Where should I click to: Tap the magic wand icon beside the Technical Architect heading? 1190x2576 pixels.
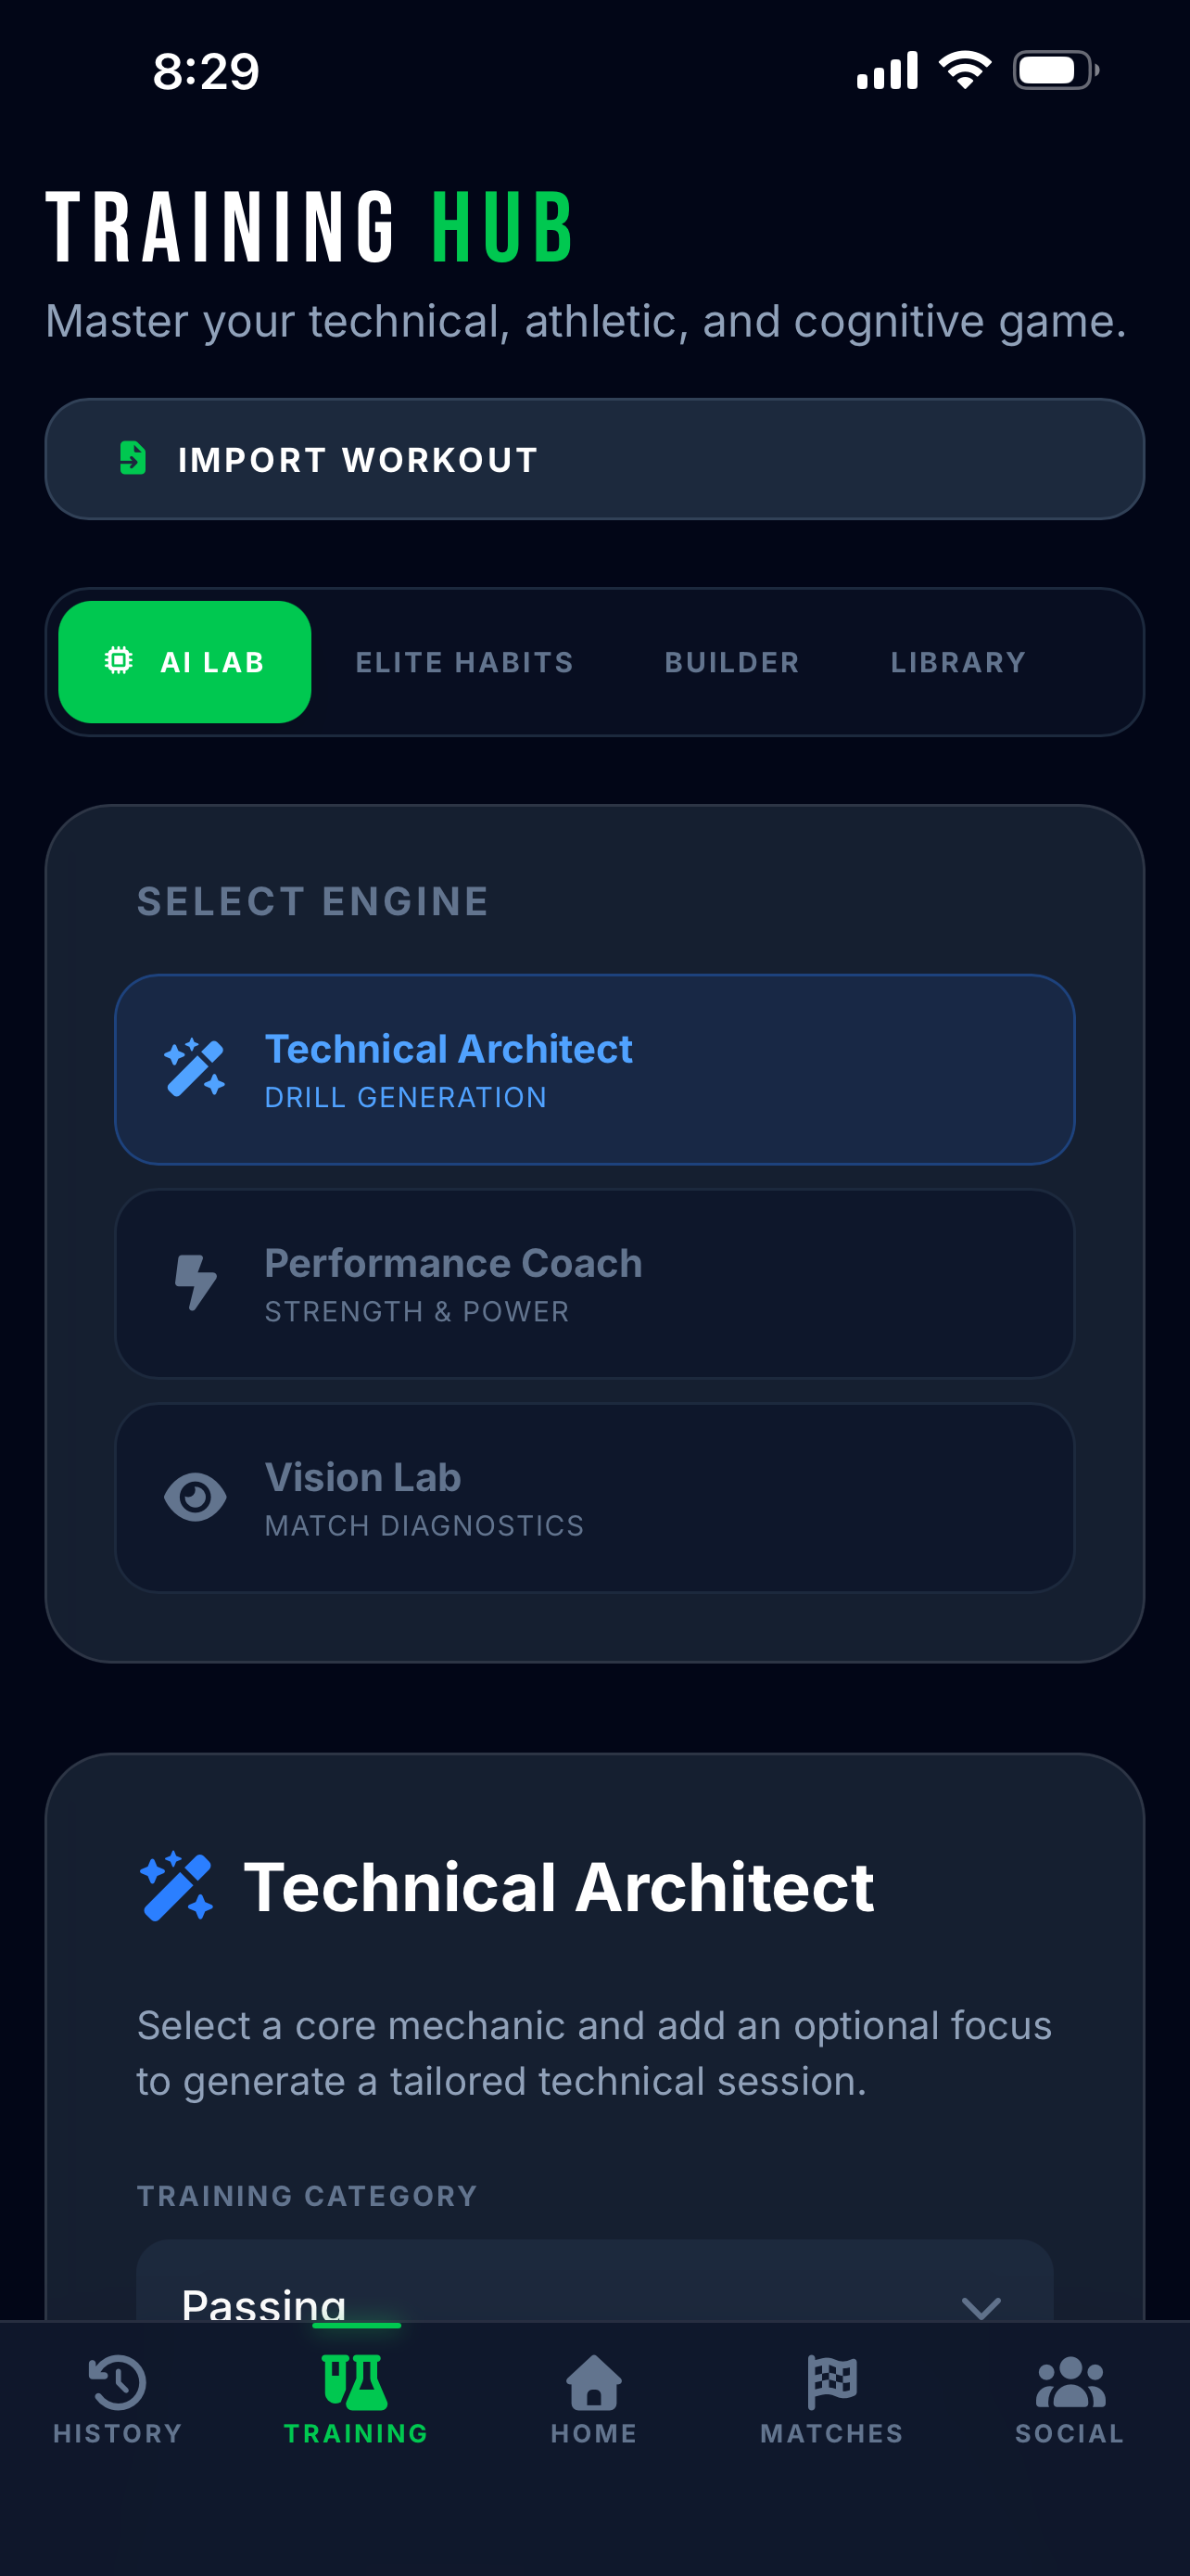tap(177, 1886)
